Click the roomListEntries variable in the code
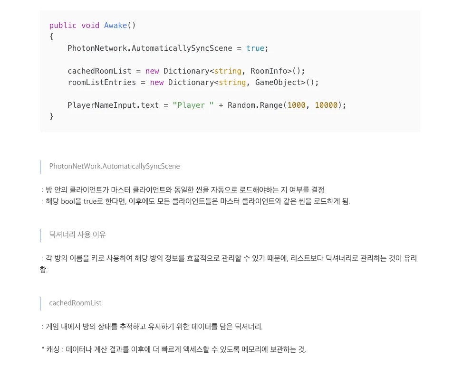Viewport: 472px width, 367px height. point(102,83)
